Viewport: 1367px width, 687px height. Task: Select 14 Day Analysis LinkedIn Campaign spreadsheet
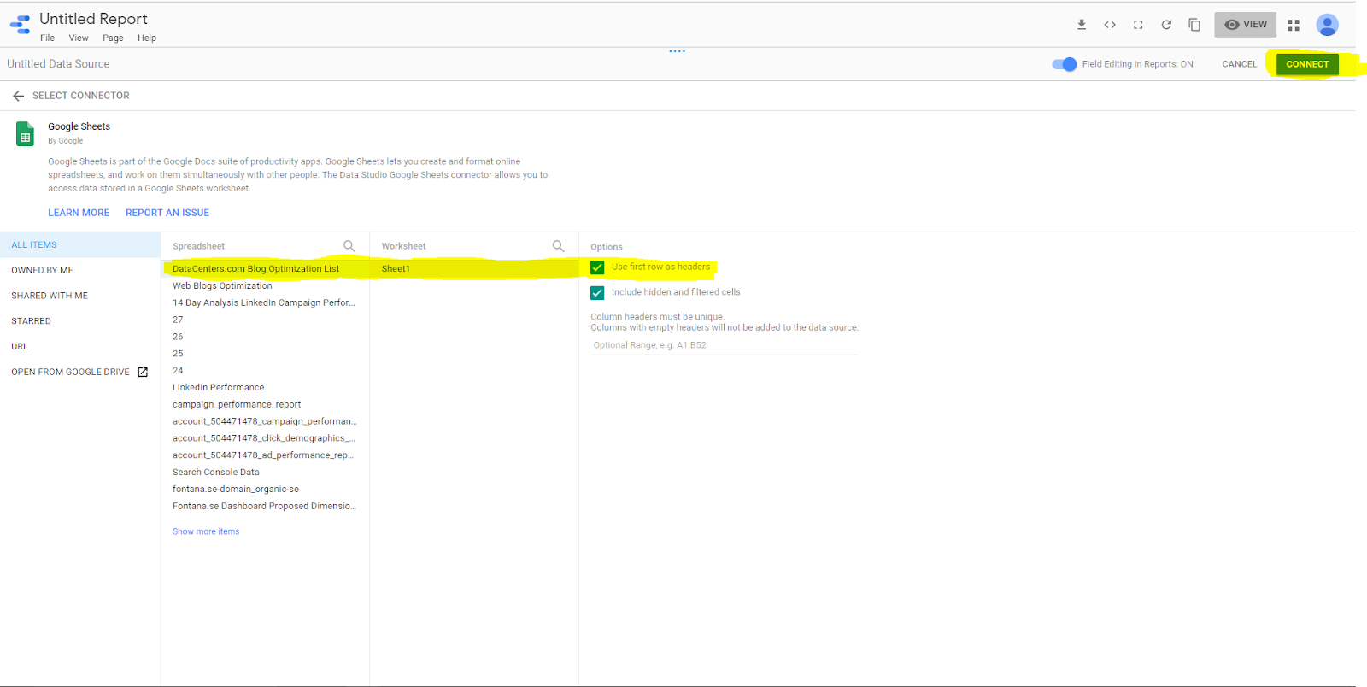click(x=265, y=302)
